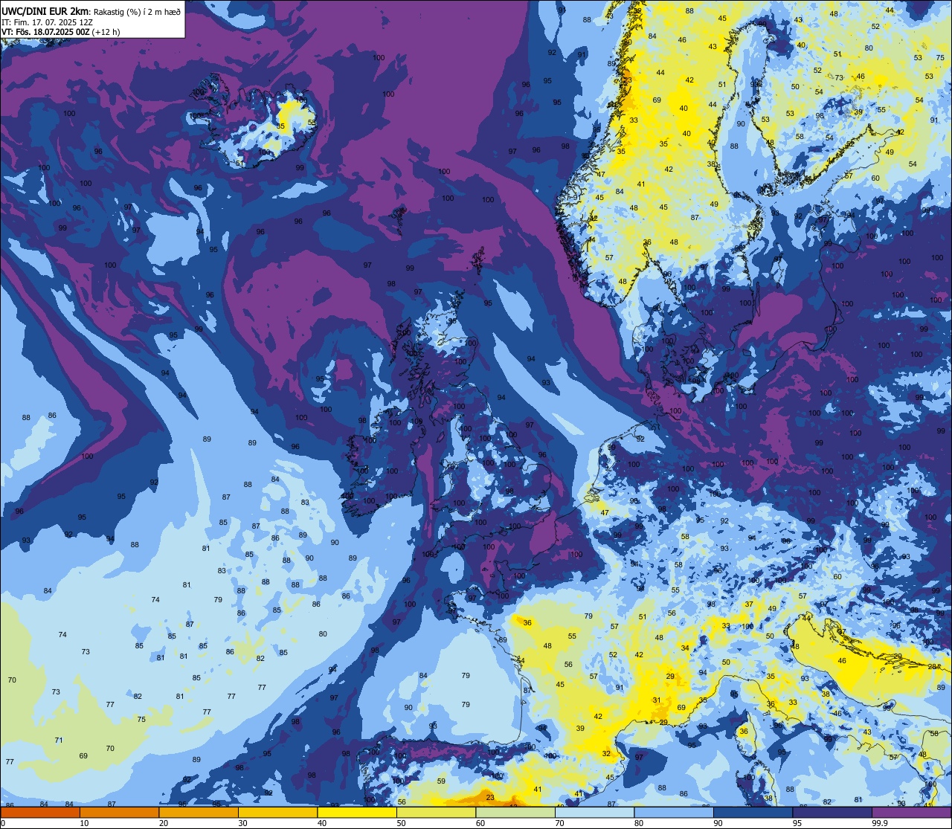Click the 20–30 % light orange legend swatch
The height and width of the screenshot is (829, 952).
point(199,813)
